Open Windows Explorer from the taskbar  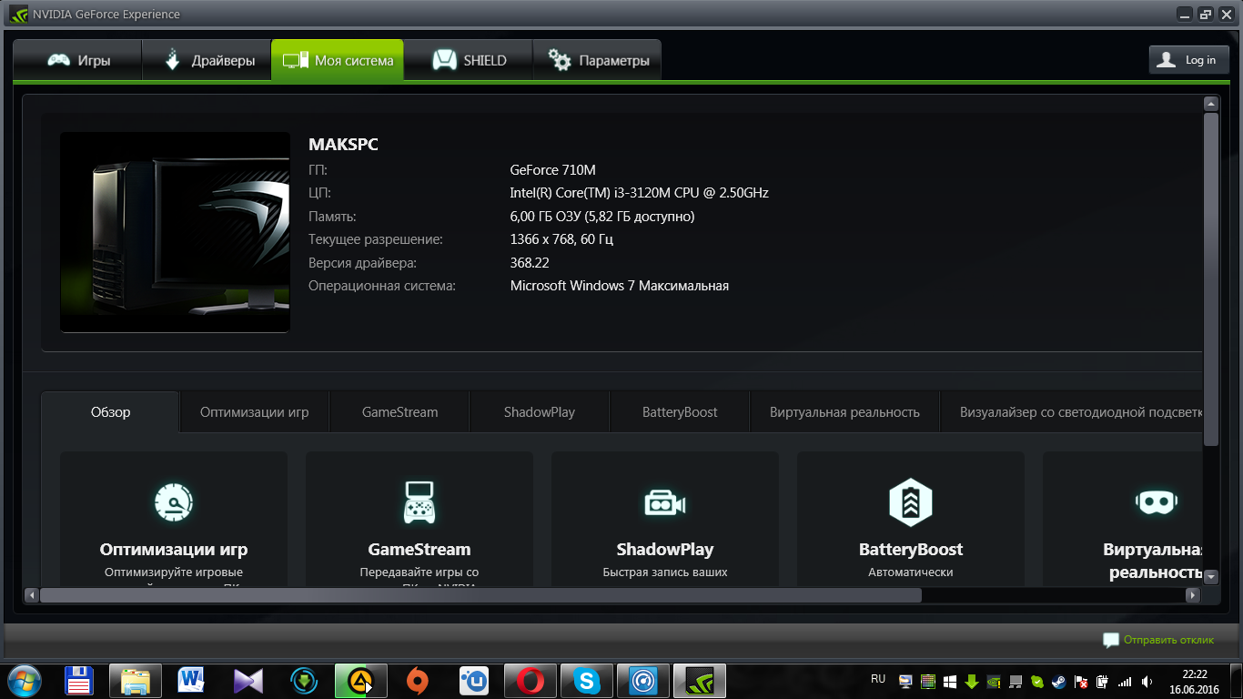pos(136,681)
